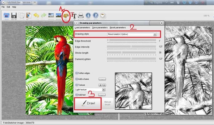Enable the Soften edges checkbox
Screen dimensions: 214x125
tap(77, 73)
